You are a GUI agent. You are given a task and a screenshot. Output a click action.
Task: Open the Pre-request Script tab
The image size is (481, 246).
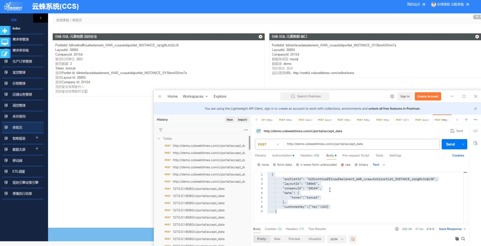coord(356,155)
